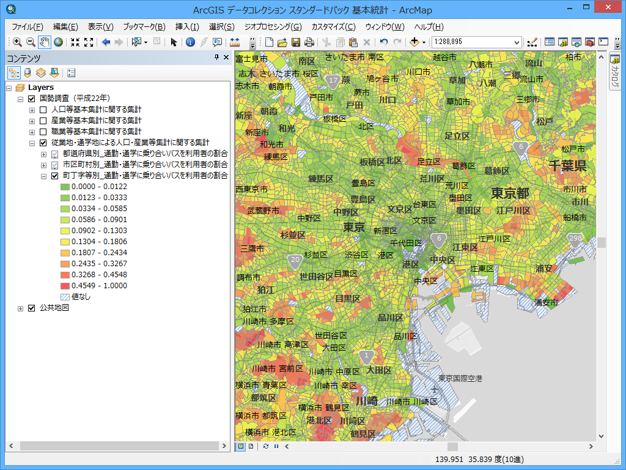Screen dimensions: 626x470
Task: Activate the Pan hand tool
Action: pos(45,42)
